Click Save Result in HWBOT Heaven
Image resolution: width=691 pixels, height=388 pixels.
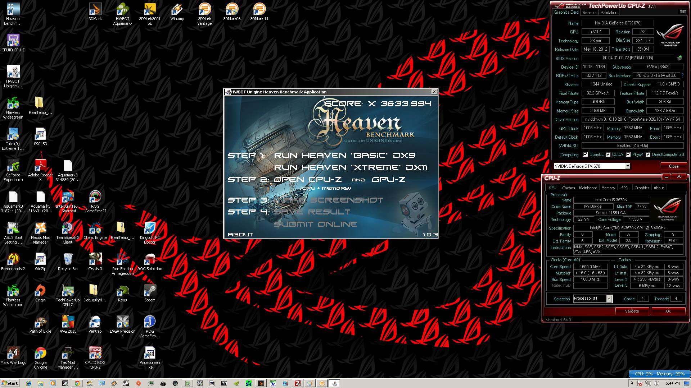[x=312, y=212]
